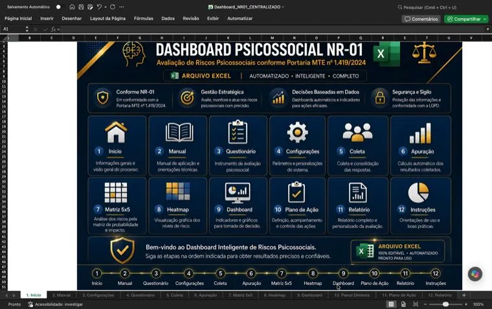492x309 pixels.
Task: Click the Instruções pie chart icon
Action: [418, 192]
